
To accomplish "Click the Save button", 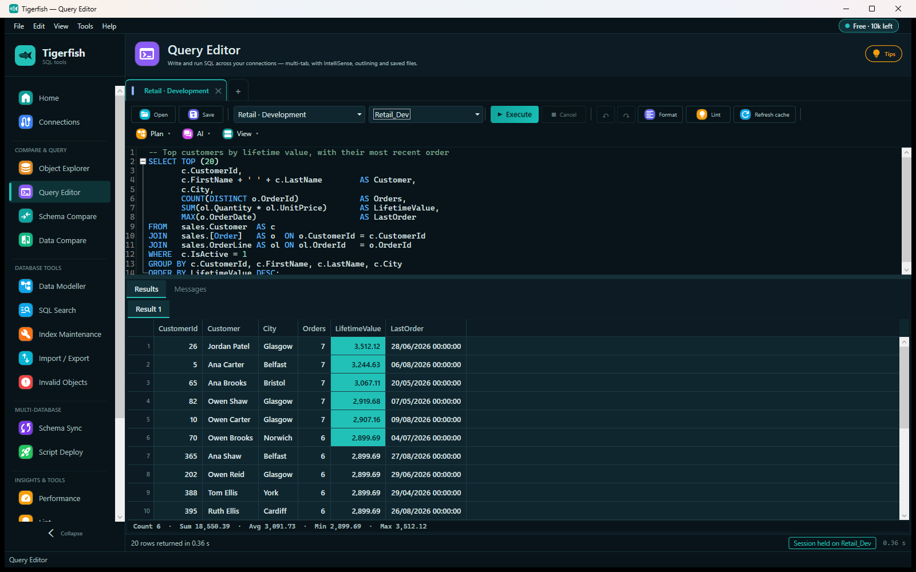I will tap(201, 114).
